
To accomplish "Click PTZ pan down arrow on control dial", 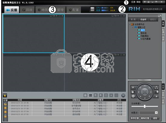I will pos(145,98).
